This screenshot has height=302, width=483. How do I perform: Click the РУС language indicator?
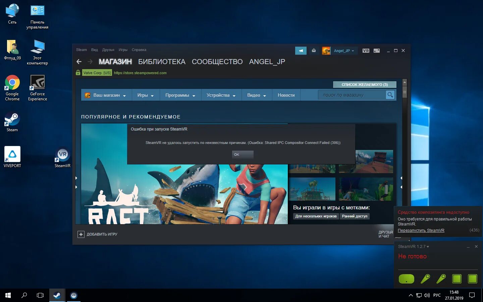437,295
